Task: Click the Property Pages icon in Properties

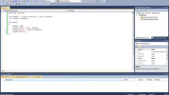Action: [x=143, y=47]
